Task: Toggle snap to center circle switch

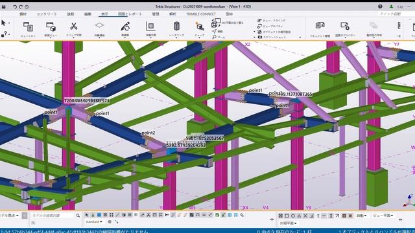Action: pyautogui.click(x=293, y=216)
